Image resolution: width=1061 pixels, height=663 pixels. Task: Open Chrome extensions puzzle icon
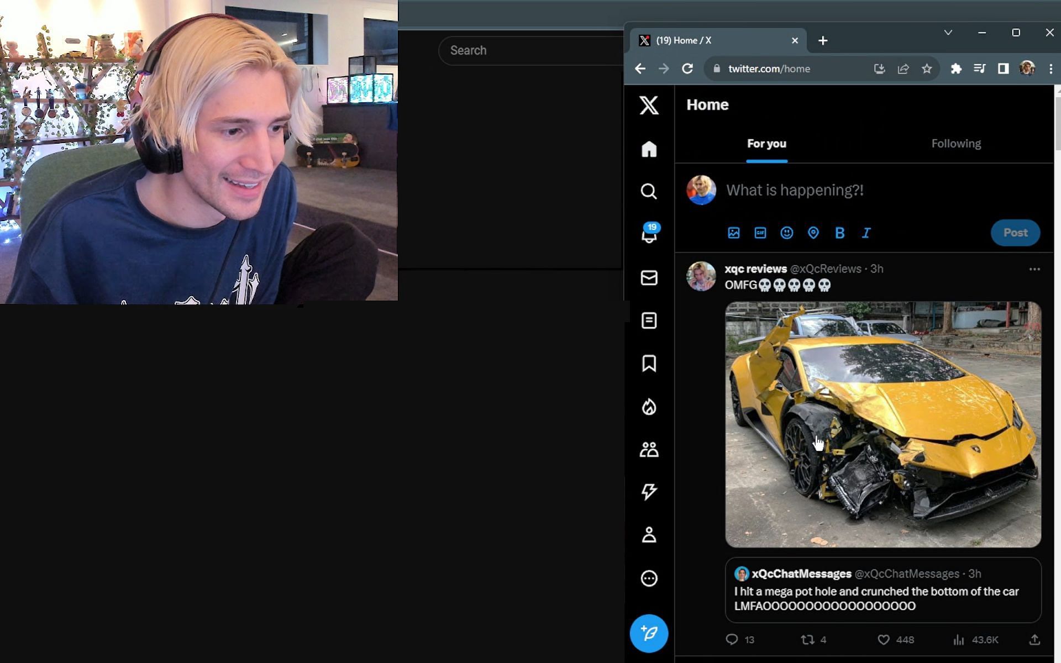point(955,69)
